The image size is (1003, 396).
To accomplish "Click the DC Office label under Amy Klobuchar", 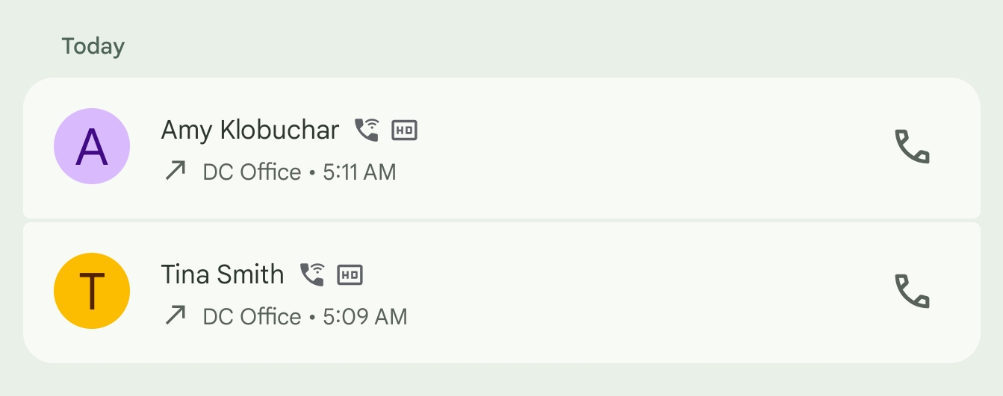I will (252, 172).
